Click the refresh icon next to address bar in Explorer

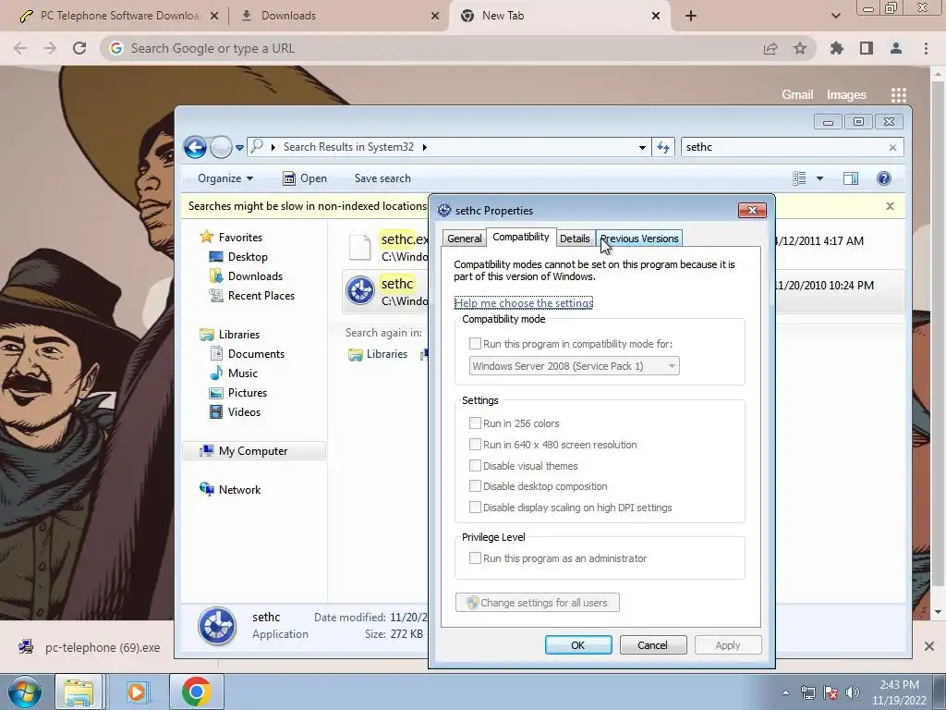coord(663,147)
